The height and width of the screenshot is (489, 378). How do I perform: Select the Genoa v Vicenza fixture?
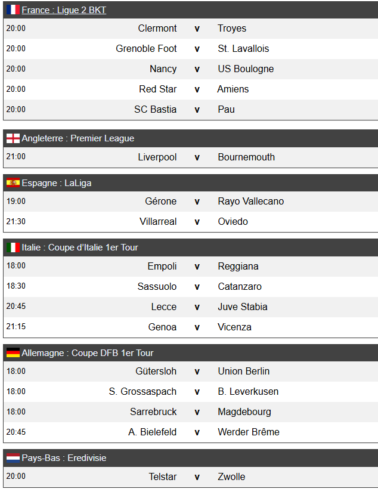click(x=191, y=327)
